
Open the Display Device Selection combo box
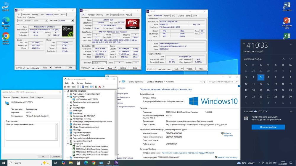[33, 20]
